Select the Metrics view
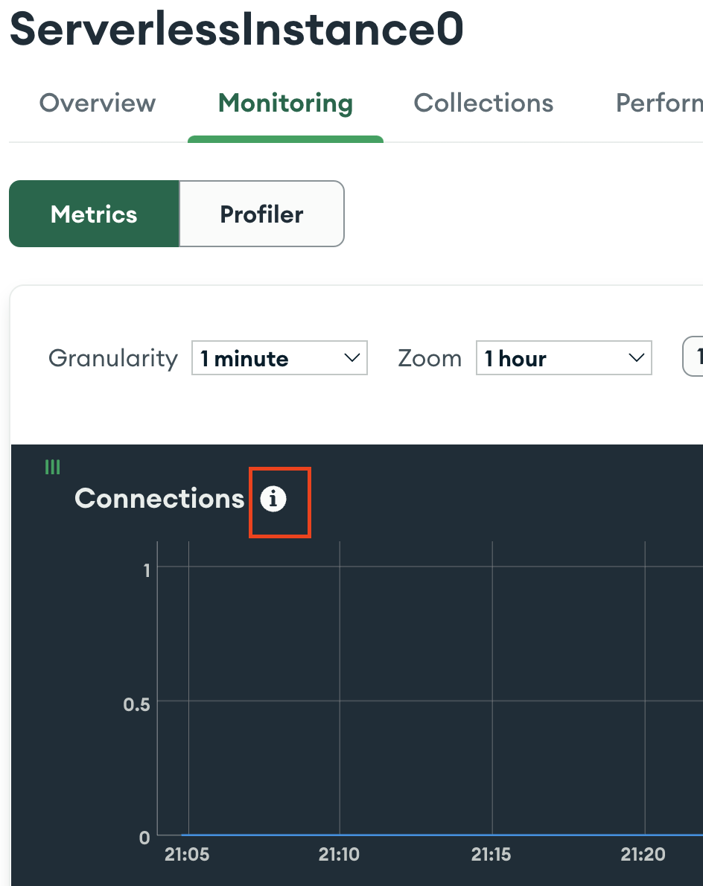This screenshot has width=703, height=886. 93,214
